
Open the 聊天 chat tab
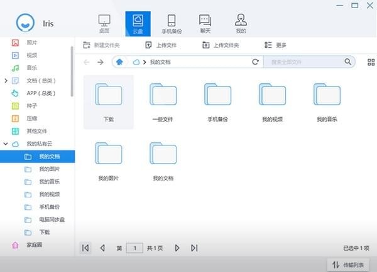(205, 24)
